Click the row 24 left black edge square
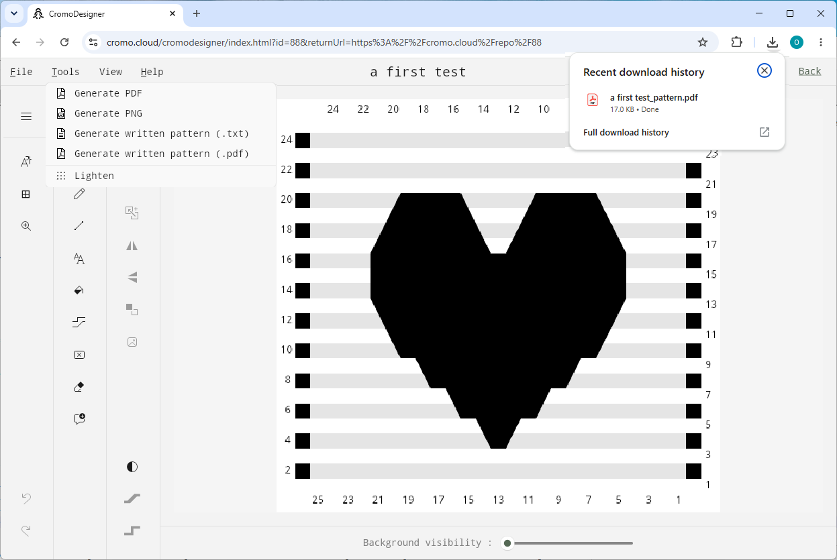This screenshot has width=837, height=560. pyautogui.click(x=303, y=140)
